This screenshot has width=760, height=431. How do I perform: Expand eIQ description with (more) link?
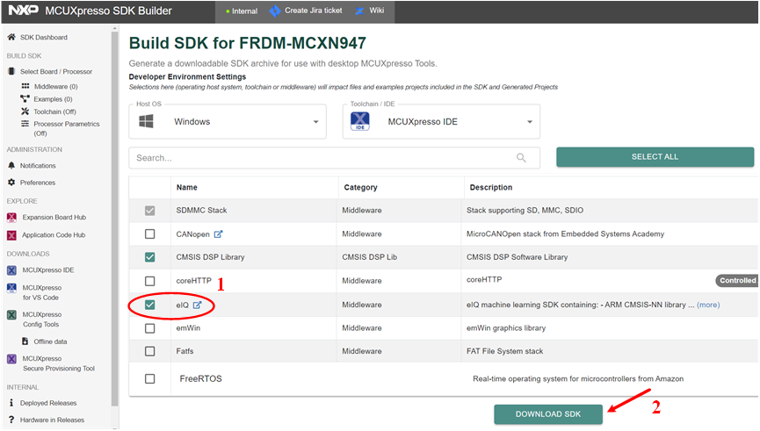click(x=708, y=305)
